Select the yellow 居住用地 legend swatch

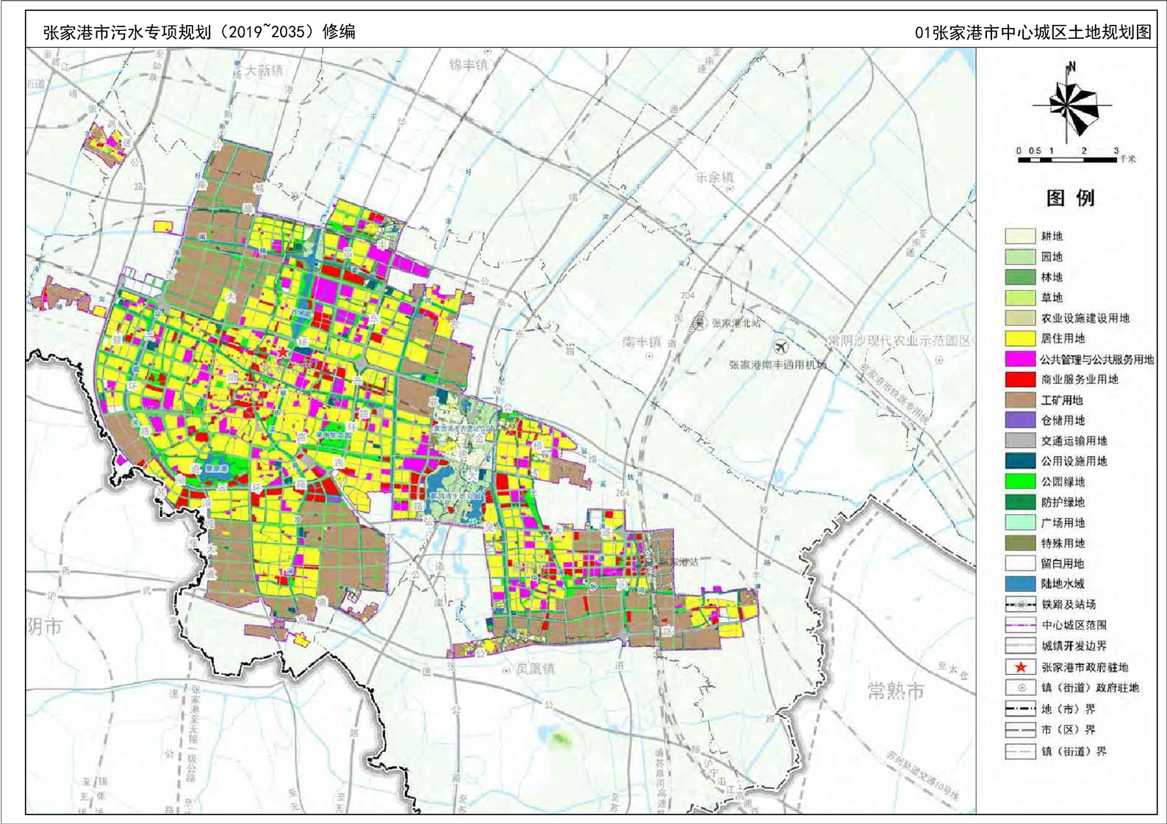[x=1020, y=339]
